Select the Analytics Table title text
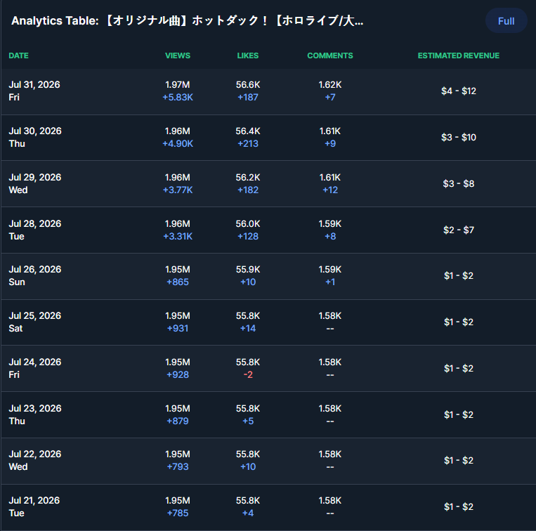Viewport: 536px width, 531px height. [x=188, y=21]
